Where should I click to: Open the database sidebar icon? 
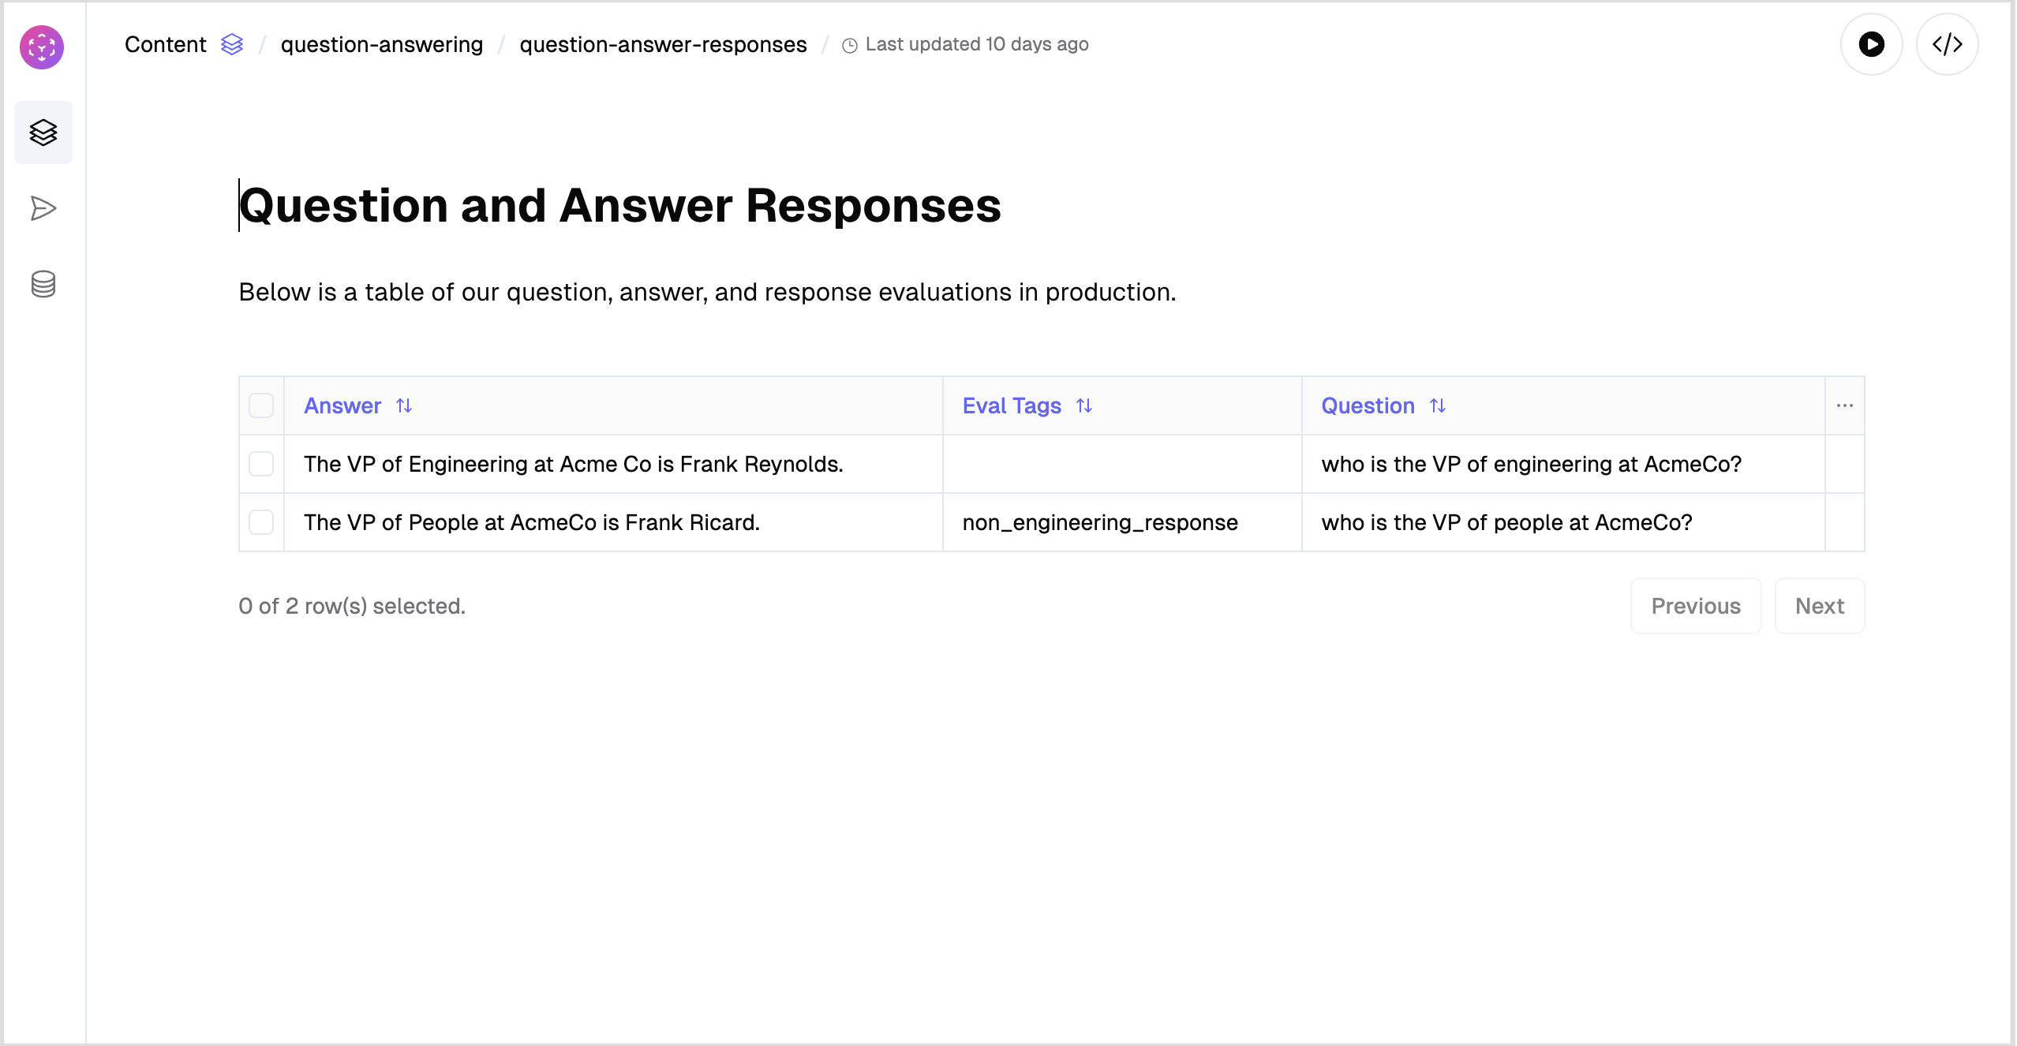[43, 284]
